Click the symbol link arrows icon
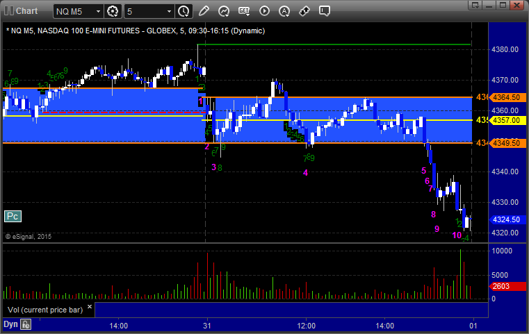This screenshot has width=529, height=334. coord(304,11)
